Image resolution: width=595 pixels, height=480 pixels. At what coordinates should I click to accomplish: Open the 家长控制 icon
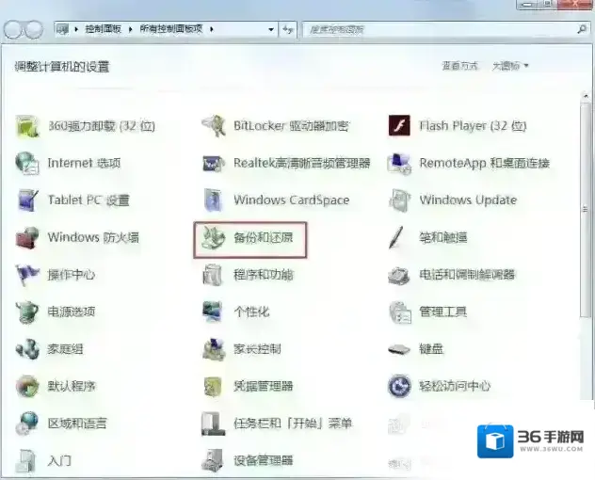[x=214, y=349]
